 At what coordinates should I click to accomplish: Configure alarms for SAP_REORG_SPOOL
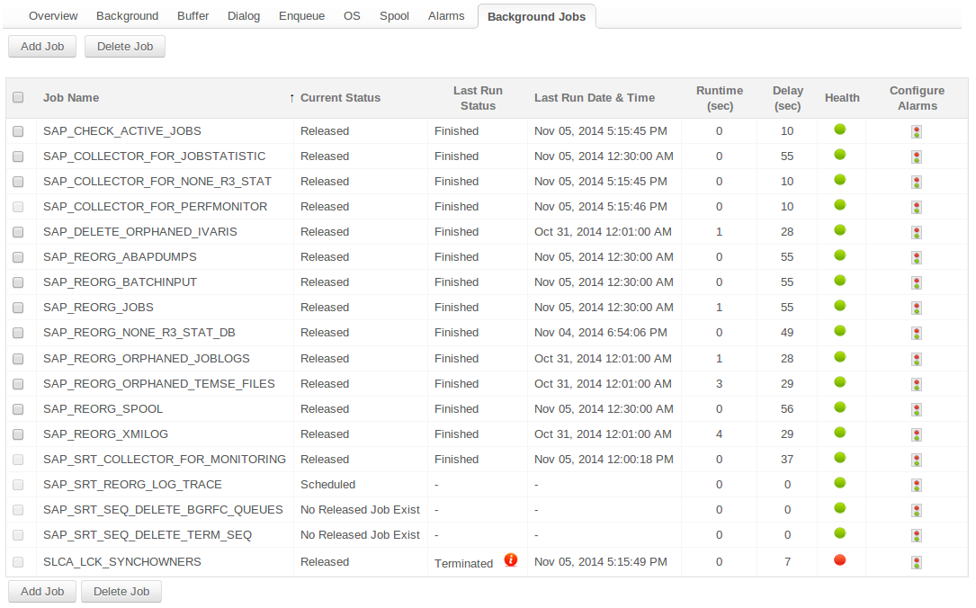click(917, 409)
